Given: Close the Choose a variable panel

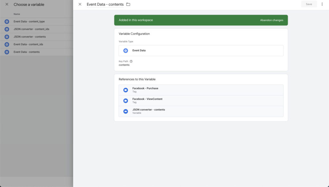Looking at the screenshot, I should tap(7, 4).
